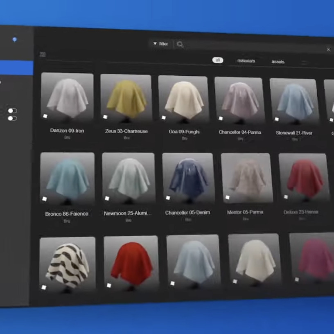Viewport: 334px width, 334px height.
Task: Click the white badge on Danzon 09-Iron
Action: point(45,116)
